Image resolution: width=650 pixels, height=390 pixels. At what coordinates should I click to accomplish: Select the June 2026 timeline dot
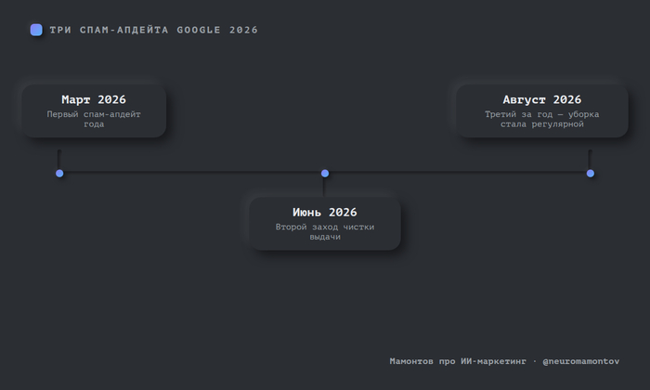[x=325, y=174]
